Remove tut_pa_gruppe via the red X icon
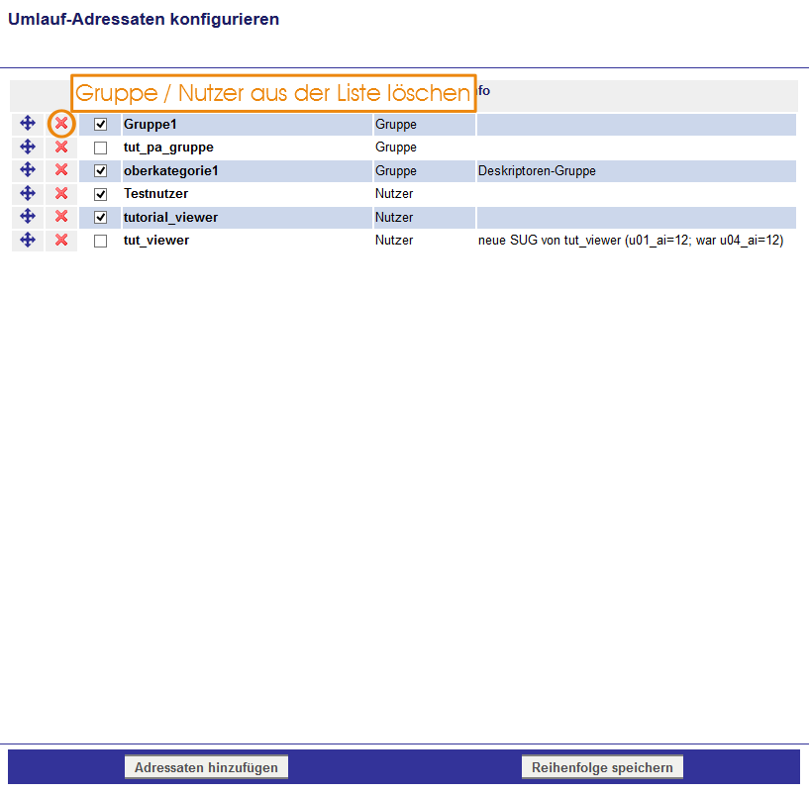Screen dimensions: 809x793 pos(61,147)
